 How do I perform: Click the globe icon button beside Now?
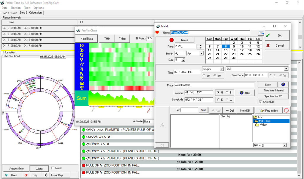[x=283, y=85]
